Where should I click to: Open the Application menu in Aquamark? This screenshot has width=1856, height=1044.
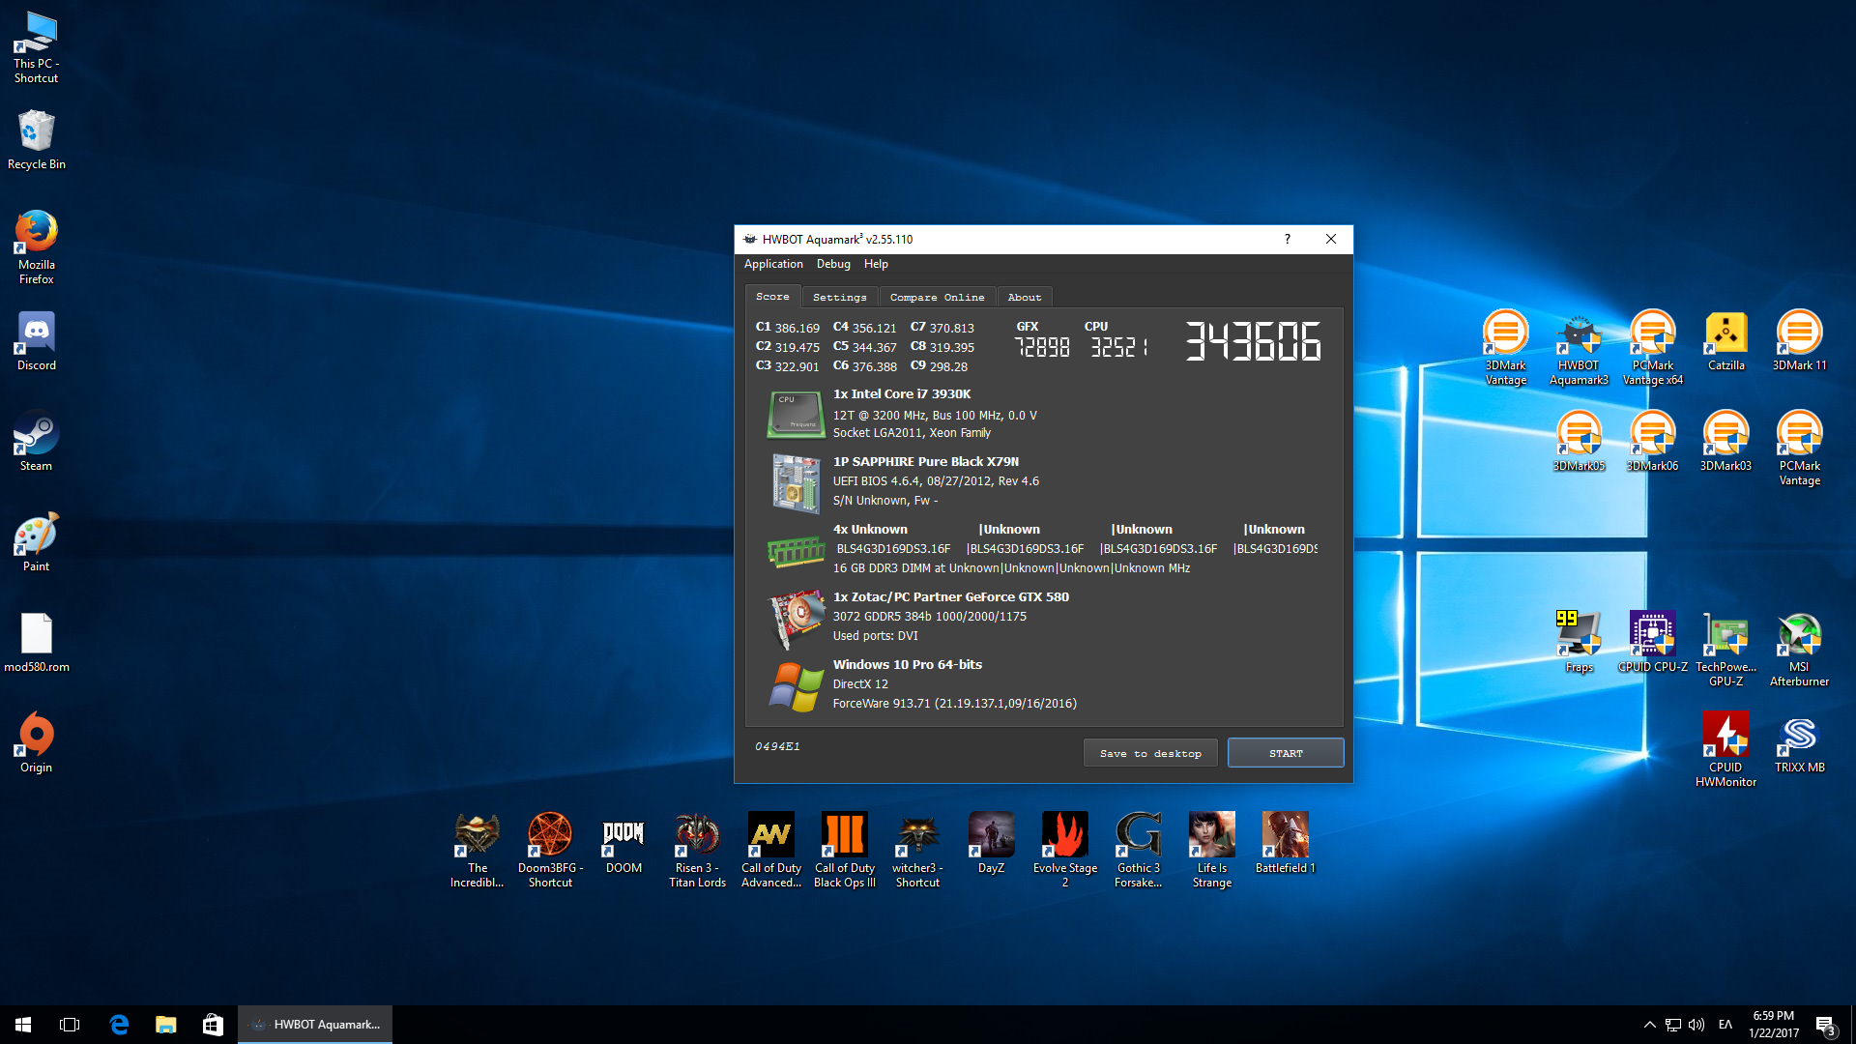773,264
